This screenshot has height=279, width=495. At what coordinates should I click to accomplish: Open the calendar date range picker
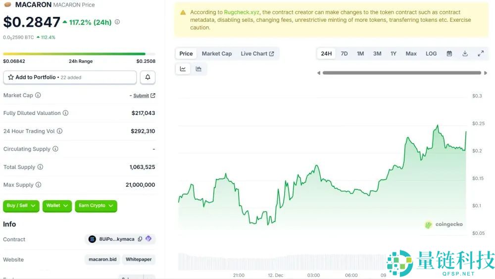pos(449,54)
